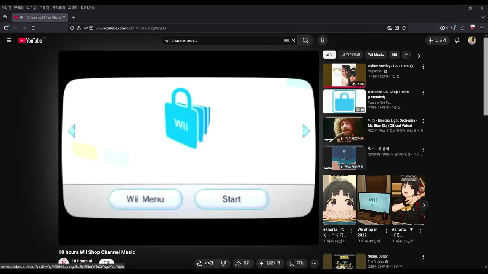Viewport: 488px width, 274px height.
Task: Open options for Wii shop in 2022 short
Action: pos(386,231)
